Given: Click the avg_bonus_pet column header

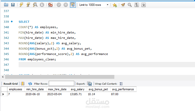Looking at the screenshot, I should pos(98,89).
